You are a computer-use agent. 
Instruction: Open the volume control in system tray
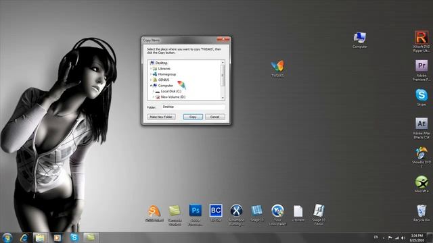click(403, 238)
